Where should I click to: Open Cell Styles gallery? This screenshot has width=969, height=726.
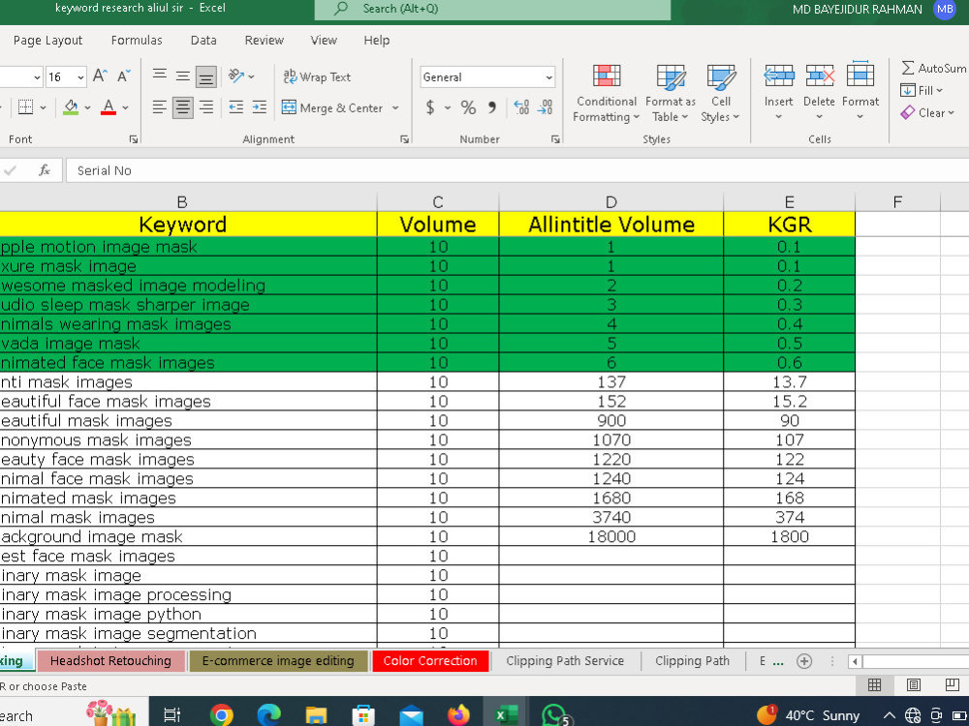(x=720, y=93)
